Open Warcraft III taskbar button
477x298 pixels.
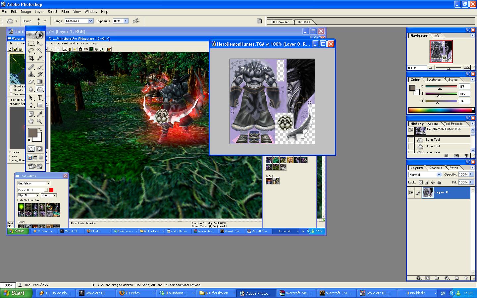point(95,293)
